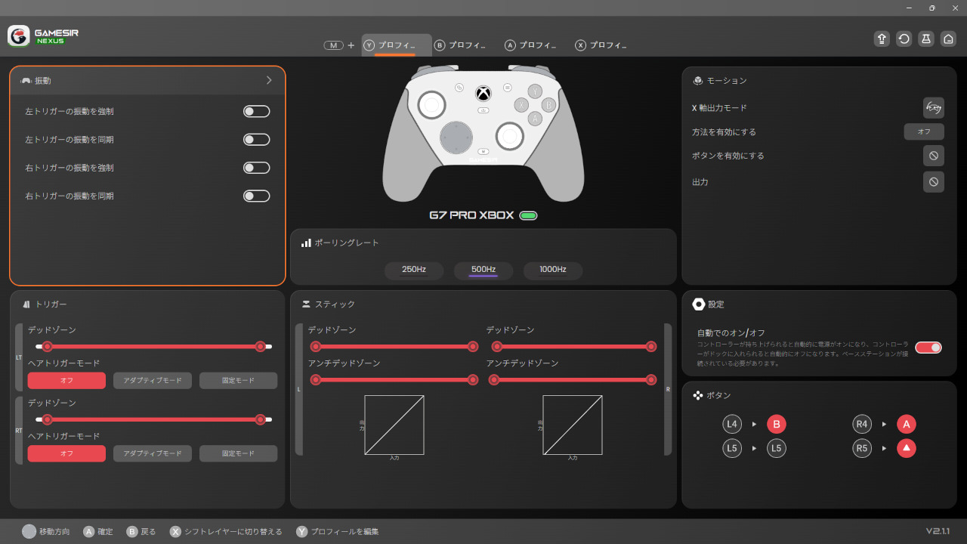The height and width of the screenshot is (544, 967).
Task: Click the X シフトレイヤーに切り替える hint
Action: (x=226, y=532)
